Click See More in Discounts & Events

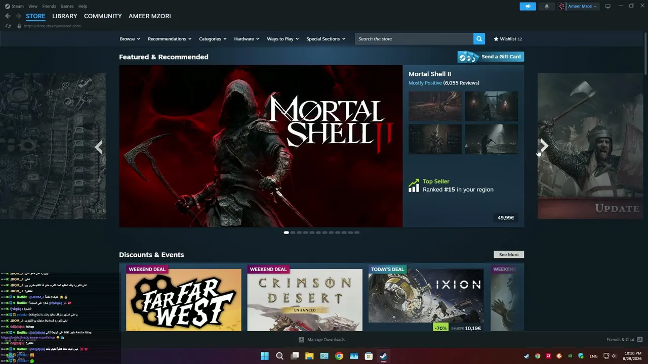click(x=509, y=255)
